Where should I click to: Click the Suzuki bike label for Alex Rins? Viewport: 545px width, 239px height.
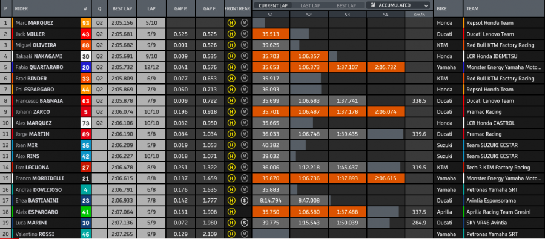coord(444,156)
